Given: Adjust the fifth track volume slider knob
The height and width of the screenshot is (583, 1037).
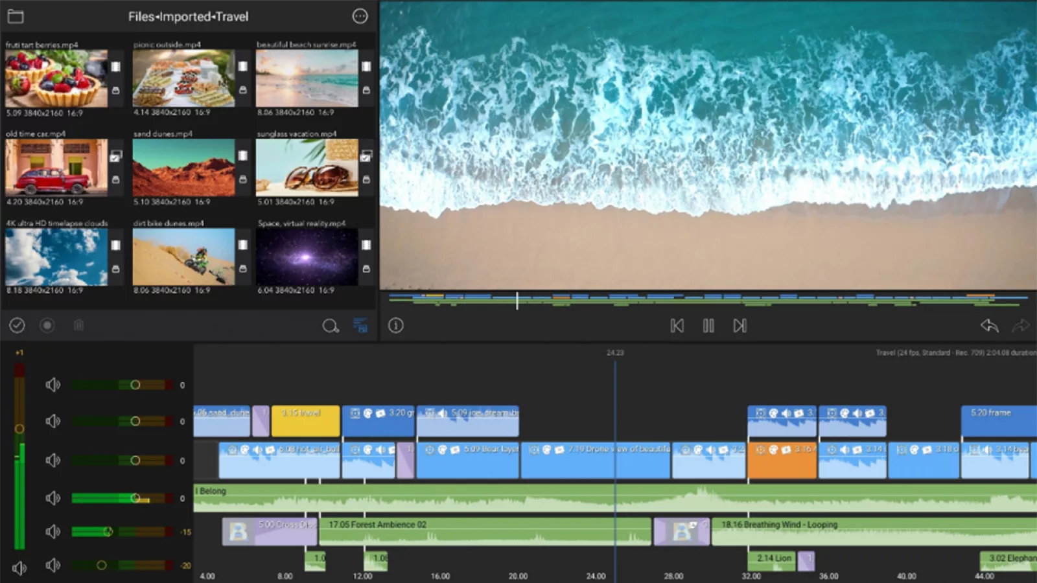Looking at the screenshot, I should click(108, 532).
